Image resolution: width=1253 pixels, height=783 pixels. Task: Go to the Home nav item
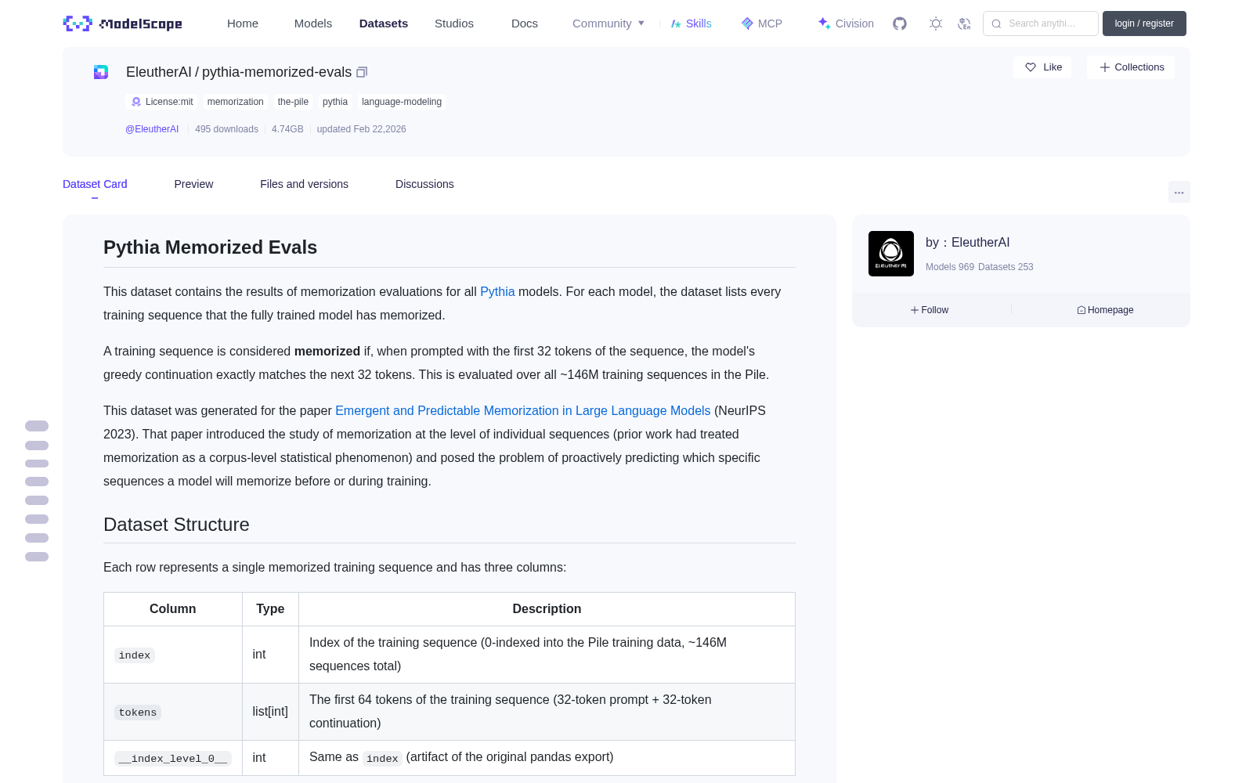pyautogui.click(x=243, y=23)
